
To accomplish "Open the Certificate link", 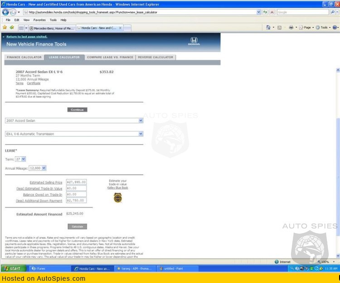I will (34, 83).
